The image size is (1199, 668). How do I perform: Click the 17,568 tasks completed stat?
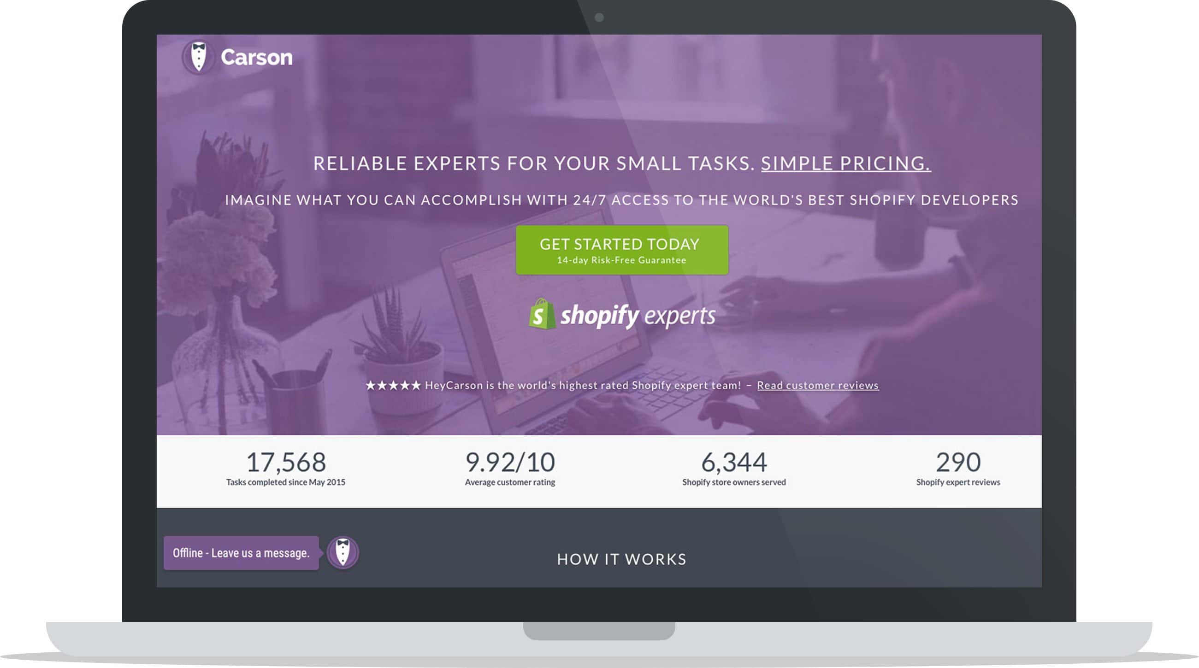286,468
